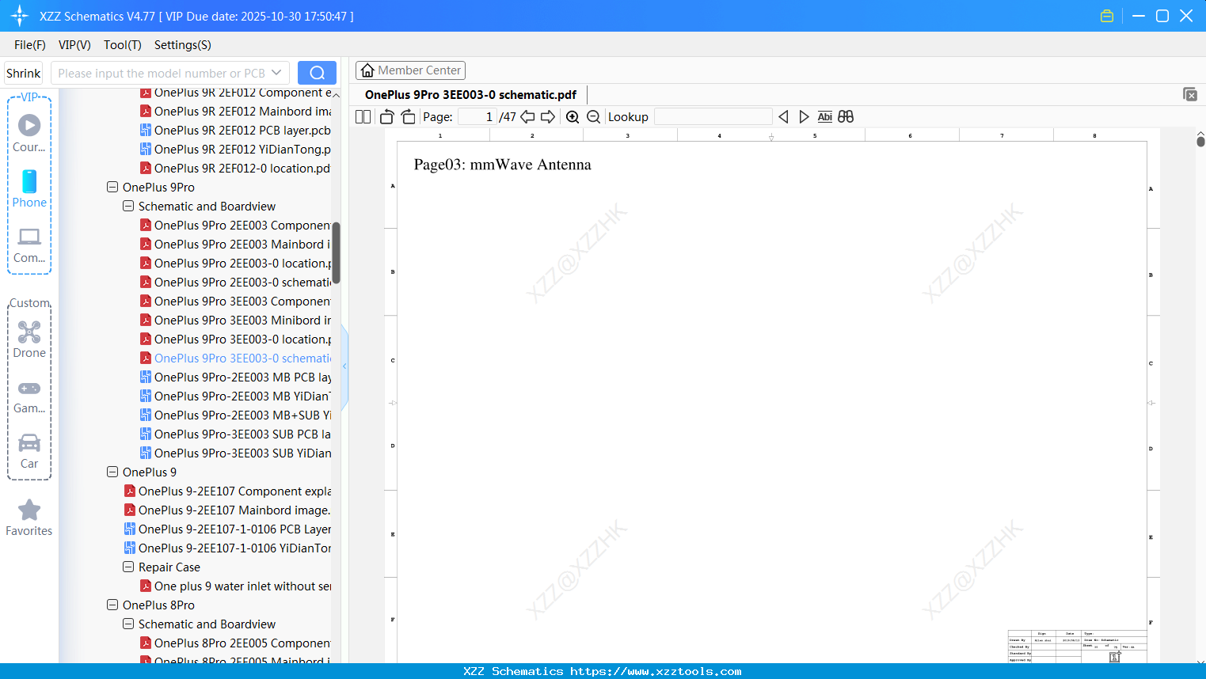Open the xzztools.com website link

[x=656, y=671]
